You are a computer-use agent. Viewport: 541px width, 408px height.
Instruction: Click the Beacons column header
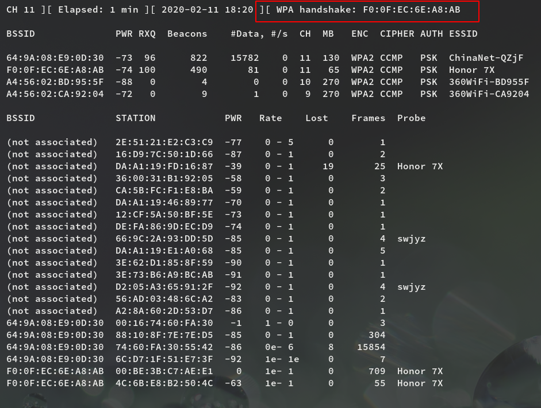(187, 34)
